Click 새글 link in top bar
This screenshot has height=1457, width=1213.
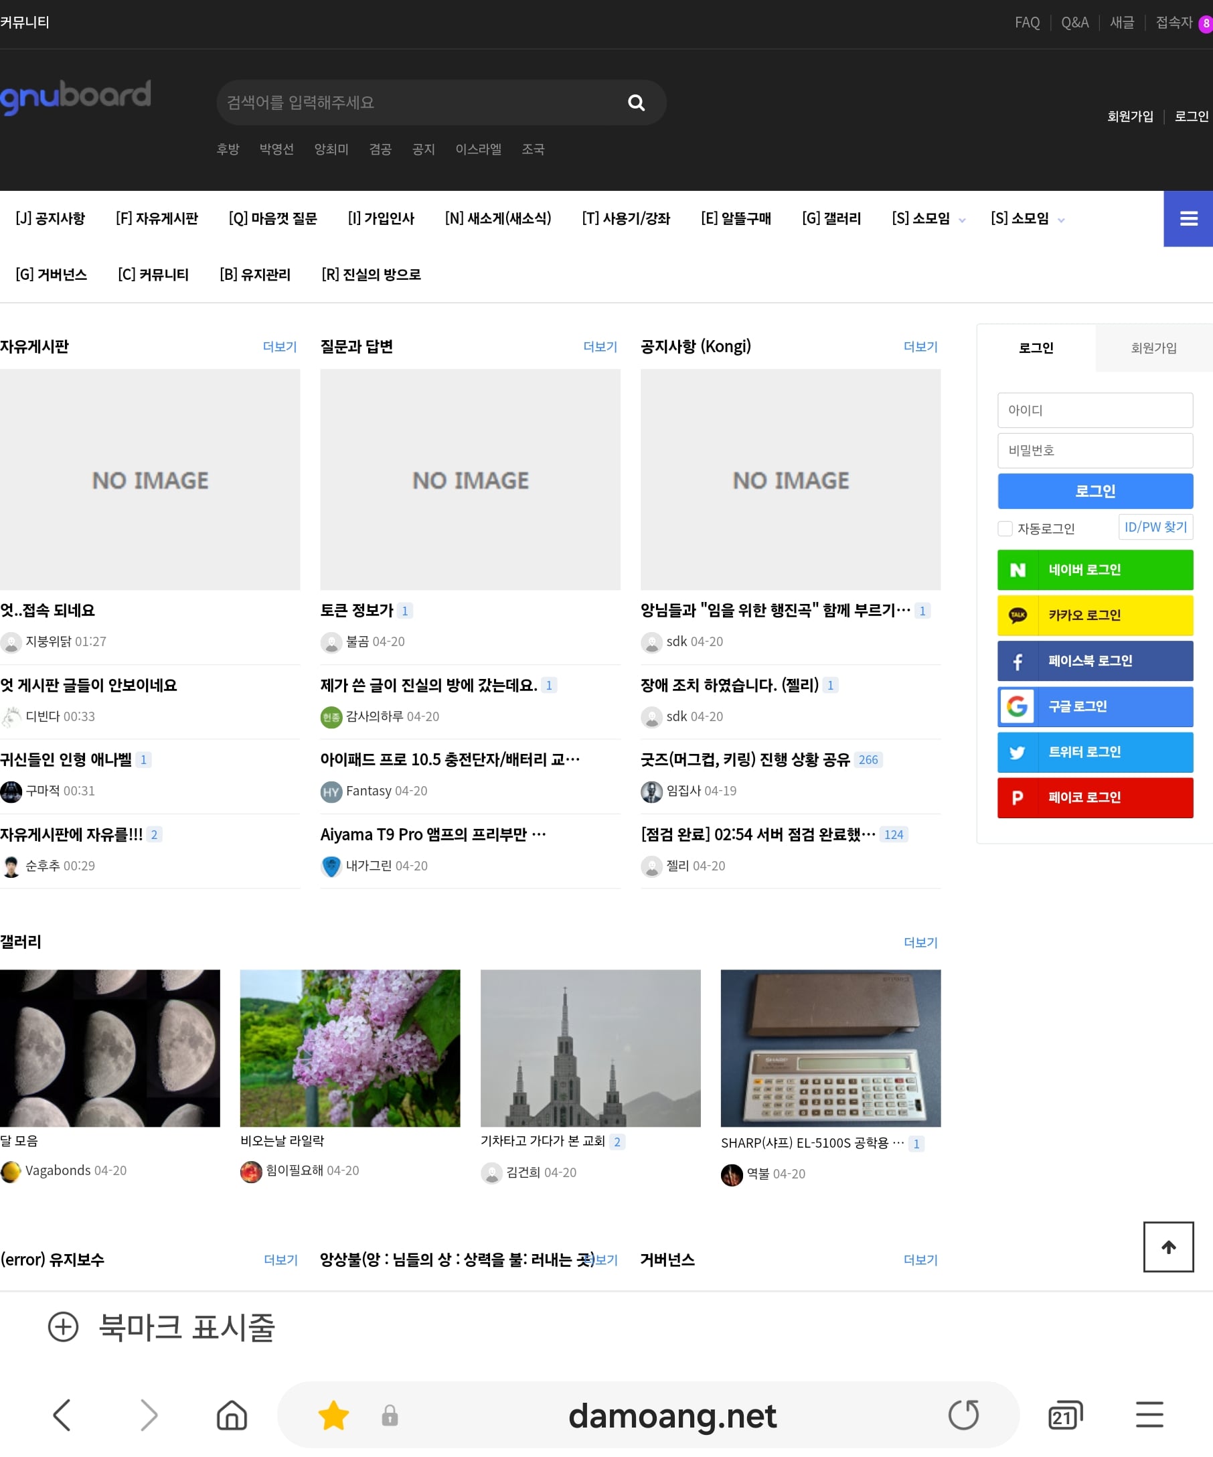click(x=1121, y=23)
